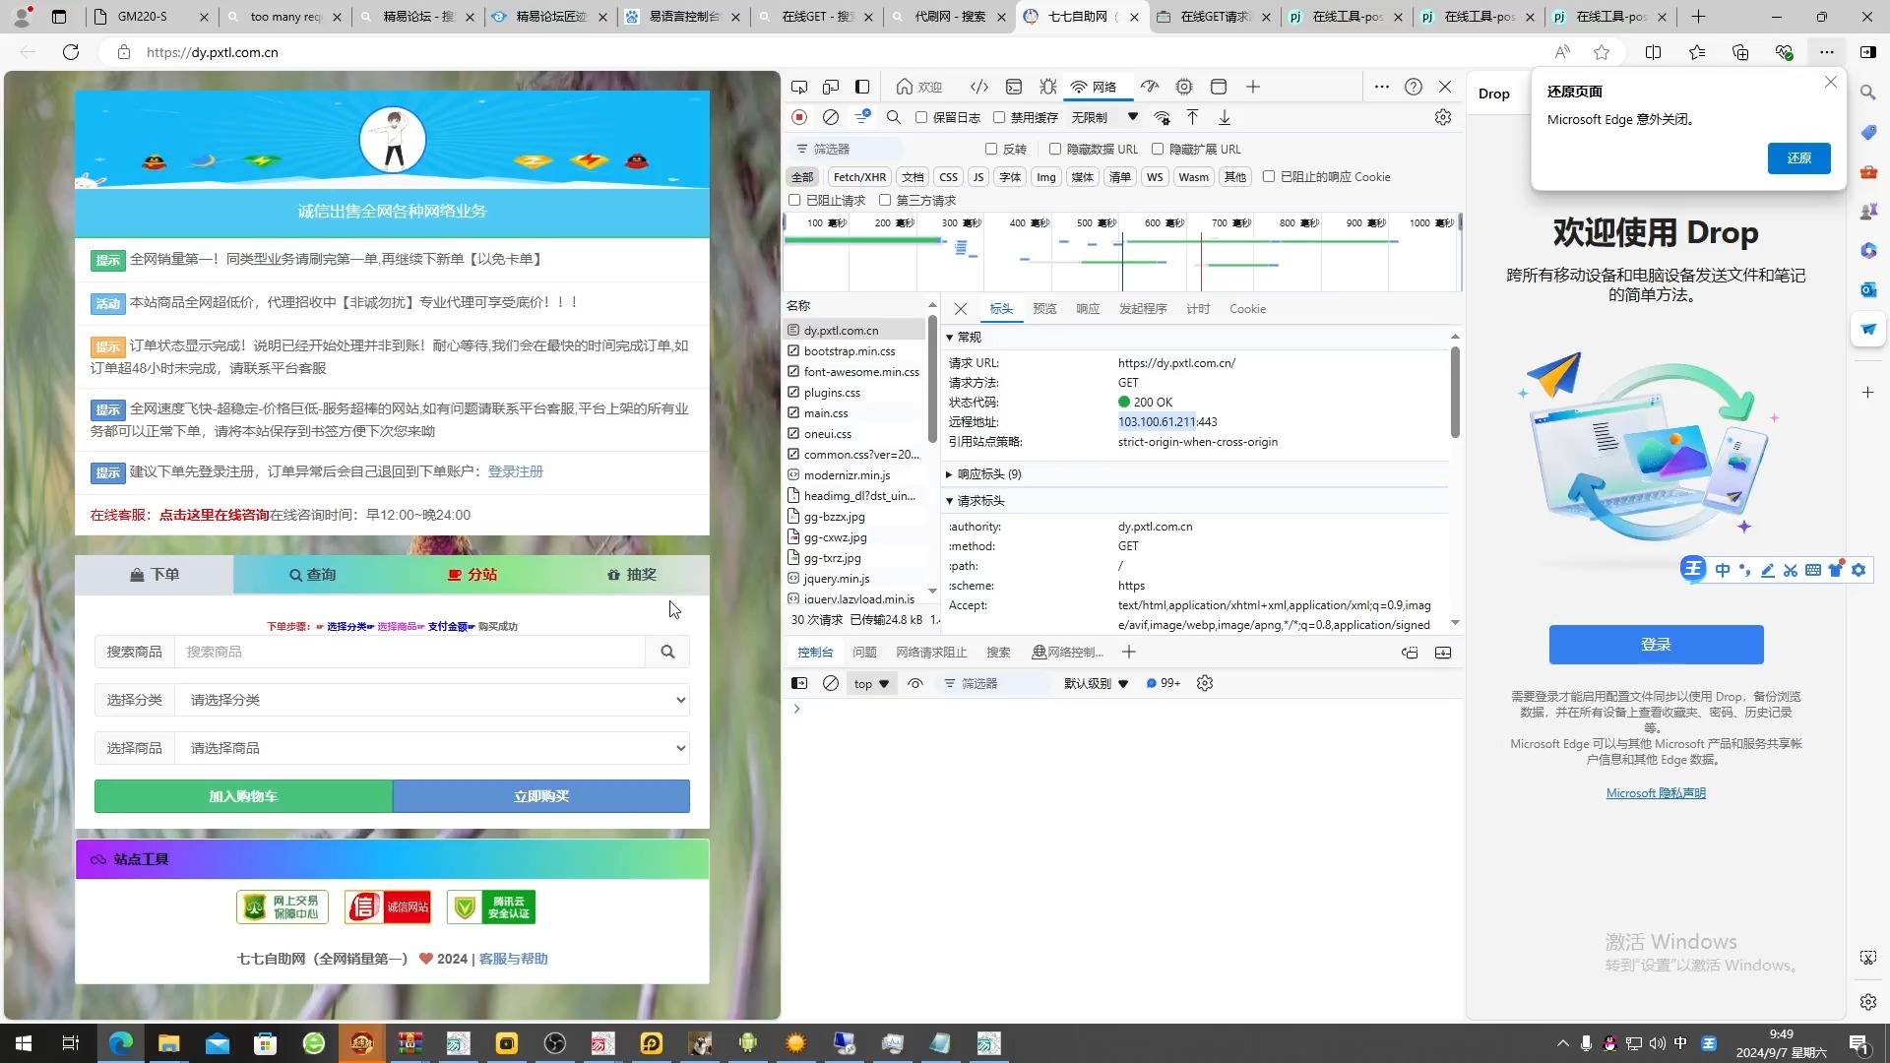Enable the 保留日志 checkbox
Screen dimensions: 1890x1063
921,117
